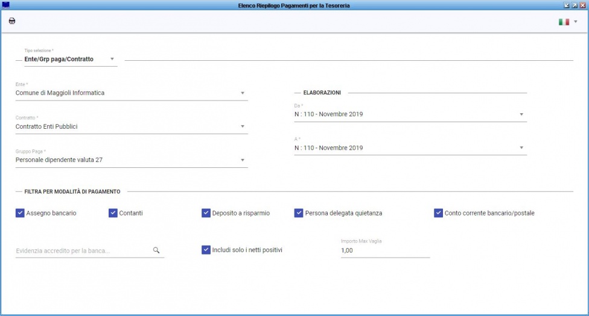Restore down the window using title bar icon

567,5
